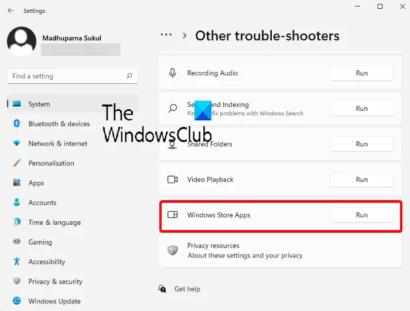Screen dimensions: 410x311
Task: Navigate to Accounts settings
Action: [73, 202]
